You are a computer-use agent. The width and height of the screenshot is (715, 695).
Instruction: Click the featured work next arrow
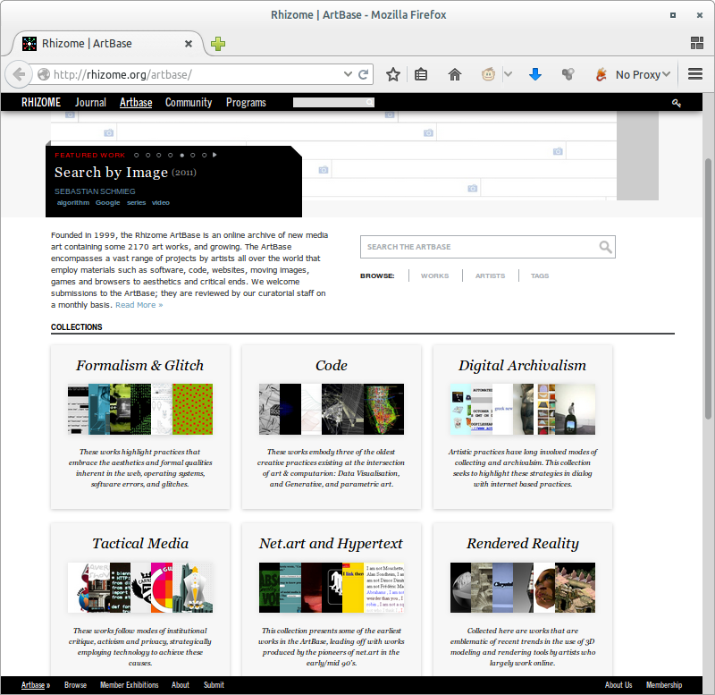click(214, 156)
